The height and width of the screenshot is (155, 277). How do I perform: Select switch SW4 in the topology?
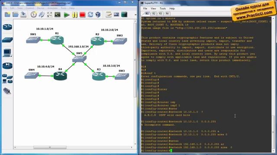tap(32, 76)
